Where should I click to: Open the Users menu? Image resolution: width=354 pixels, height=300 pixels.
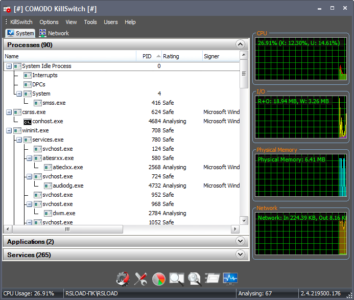(x=111, y=22)
